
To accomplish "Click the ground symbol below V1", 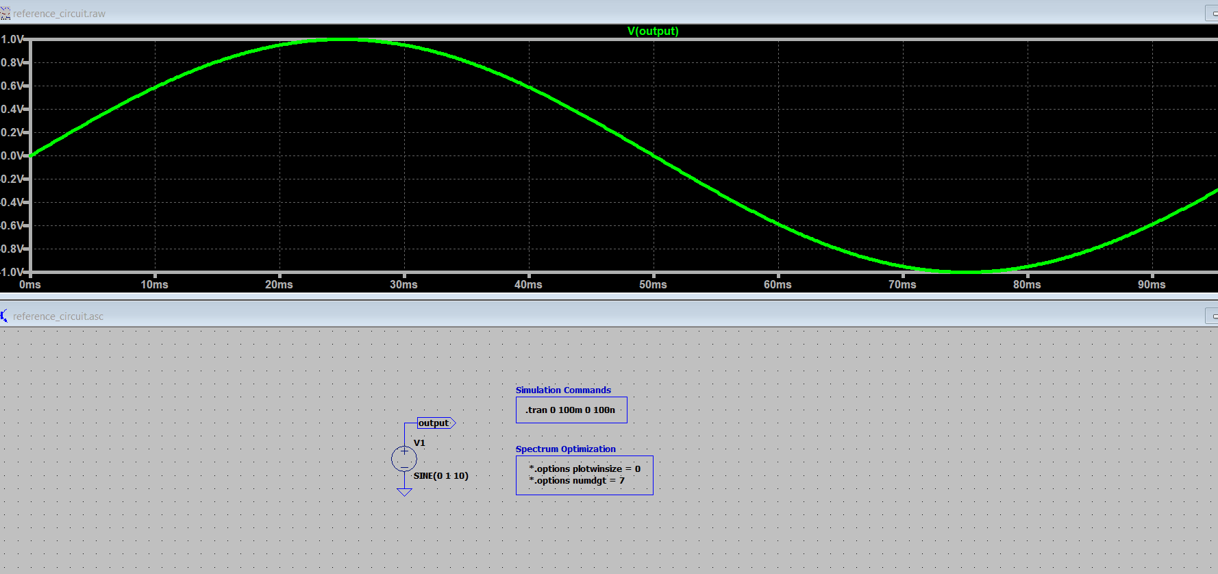I will pyautogui.click(x=404, y=491).
